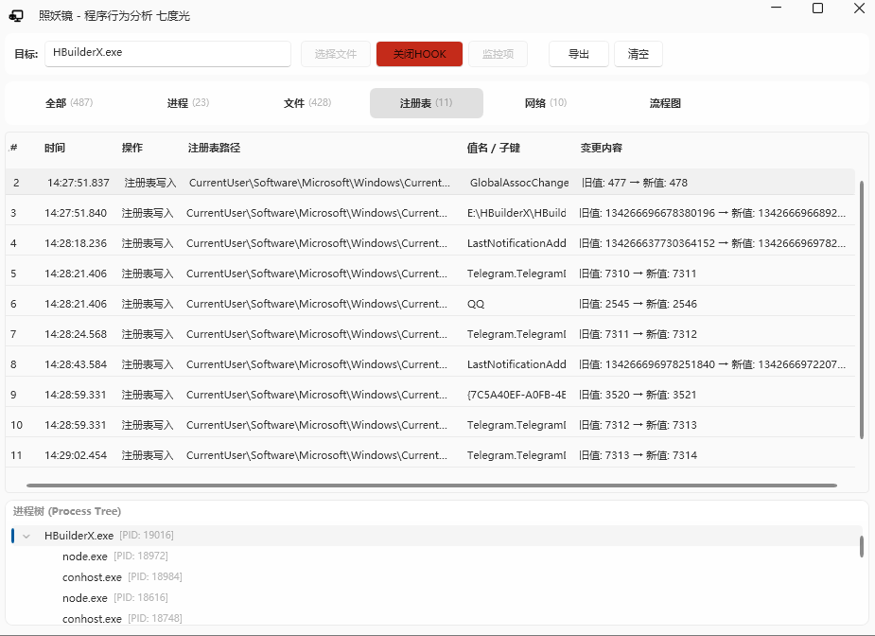Select the row with E:\HBuilderX\HBuild value name
875x636 pixels.
(430, 213)
